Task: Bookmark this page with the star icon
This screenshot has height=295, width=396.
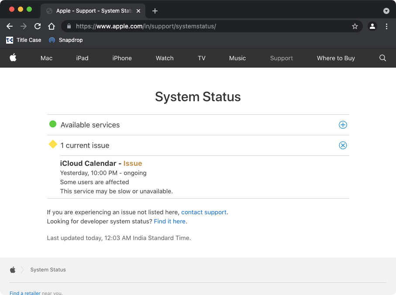Action: (355, 26)
